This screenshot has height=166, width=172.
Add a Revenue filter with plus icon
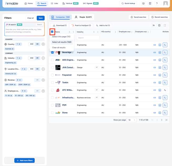(43, 80)
